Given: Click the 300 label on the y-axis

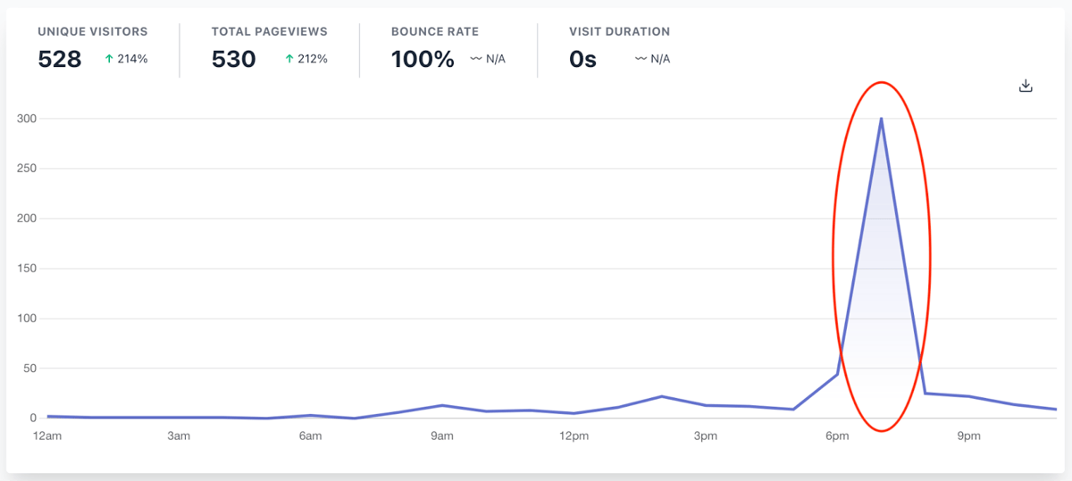Looking at the screenshot, I should (26, 119).
